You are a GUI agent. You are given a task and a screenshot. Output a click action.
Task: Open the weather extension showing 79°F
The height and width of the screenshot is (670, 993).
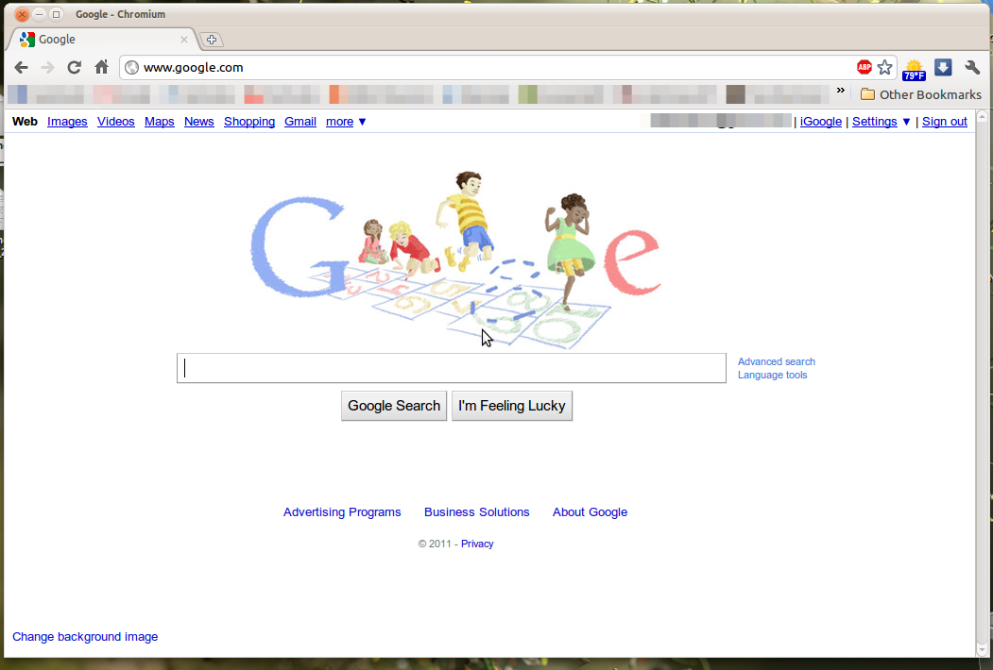coord(914,70)
